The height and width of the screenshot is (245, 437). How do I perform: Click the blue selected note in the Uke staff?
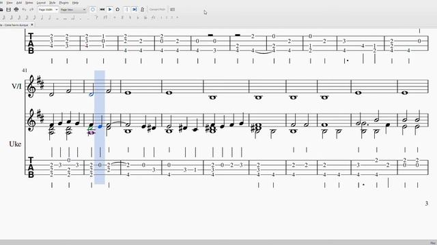click(100, 127)
